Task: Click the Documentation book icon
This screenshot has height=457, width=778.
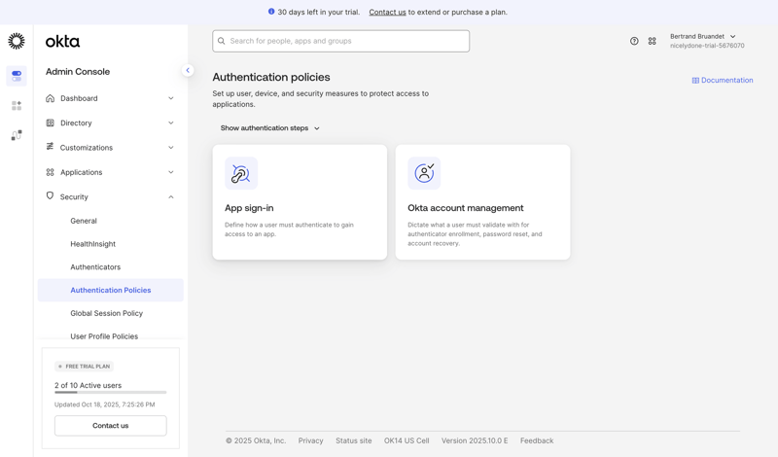Action: point(695,81)
